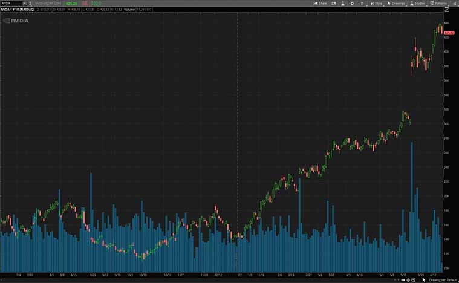The image size is (459, 283).
Task: Click the zoom out magnifier icon
Action: (x=413, y=280)
